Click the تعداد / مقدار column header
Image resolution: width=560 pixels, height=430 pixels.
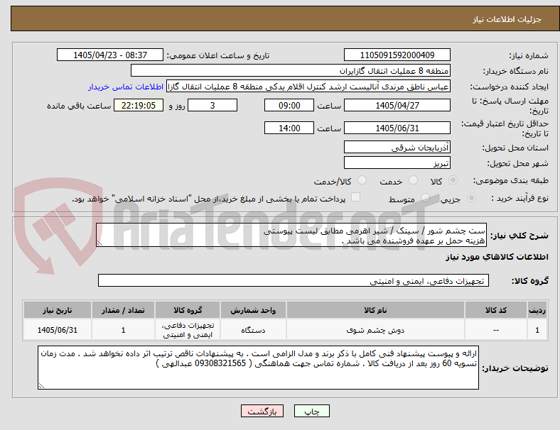pos(123,310)
